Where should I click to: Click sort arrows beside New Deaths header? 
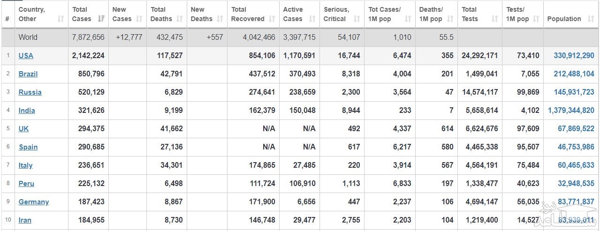(220, 19)
